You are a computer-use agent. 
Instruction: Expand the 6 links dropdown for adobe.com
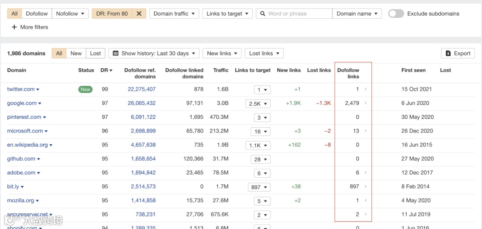tap(262, 173)
